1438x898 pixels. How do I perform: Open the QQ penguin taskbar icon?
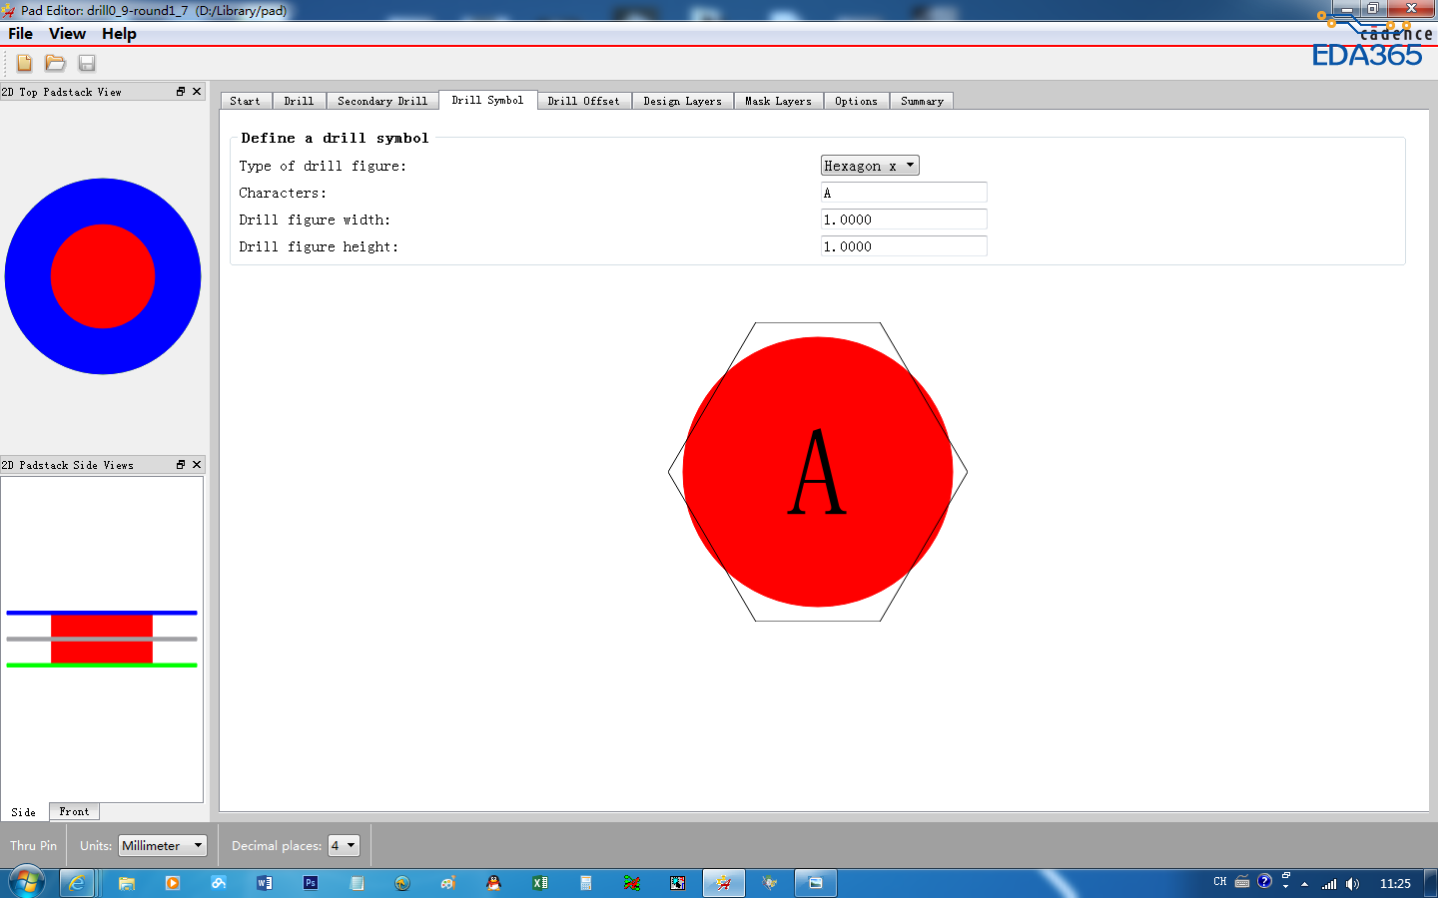[x=493, y=883]
